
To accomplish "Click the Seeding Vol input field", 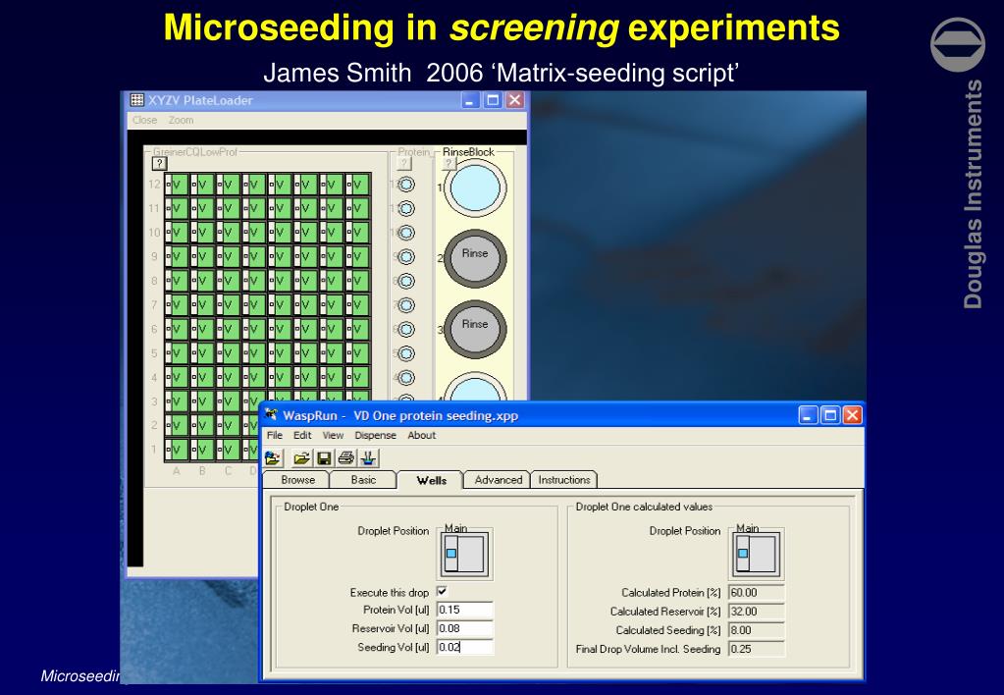I will click(465, 647).
